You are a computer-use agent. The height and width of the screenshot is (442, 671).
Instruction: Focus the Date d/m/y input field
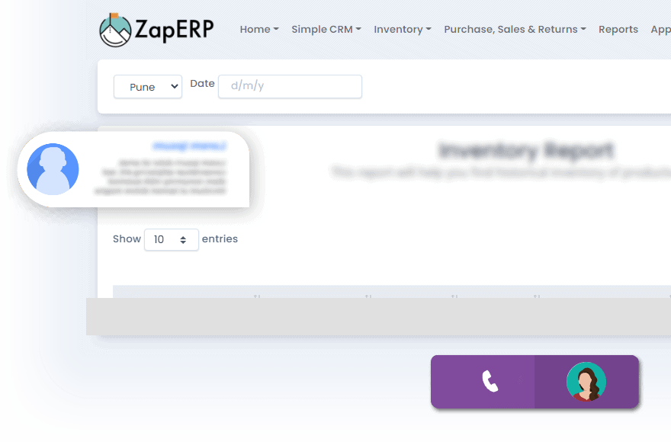pos(291,86)
